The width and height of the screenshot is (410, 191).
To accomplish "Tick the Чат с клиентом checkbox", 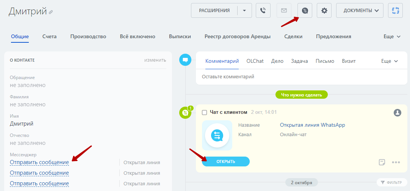I will pos(205,112).
